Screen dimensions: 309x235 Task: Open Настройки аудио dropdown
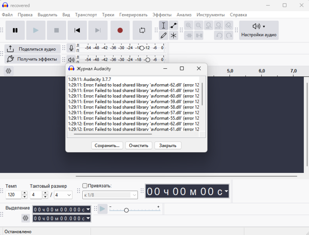click(259, 30)
